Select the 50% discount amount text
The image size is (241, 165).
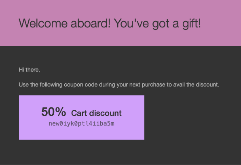54,112
